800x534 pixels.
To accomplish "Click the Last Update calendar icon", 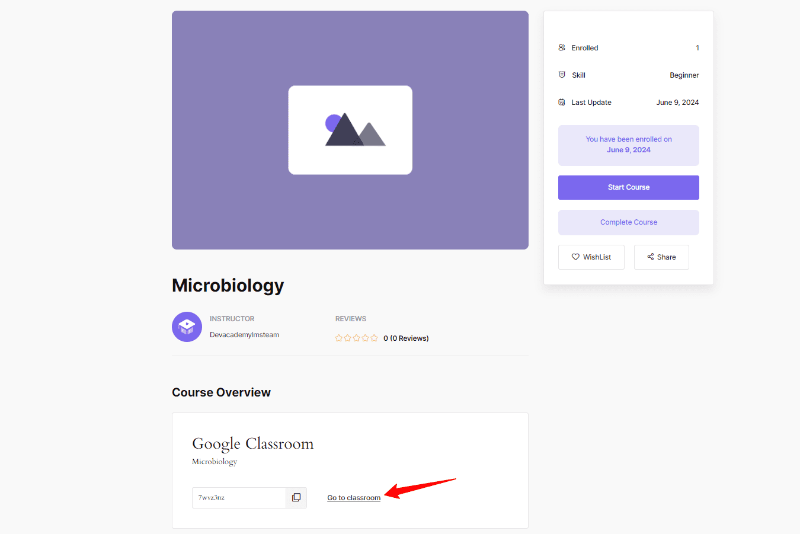I will click(x=561, y=102).
